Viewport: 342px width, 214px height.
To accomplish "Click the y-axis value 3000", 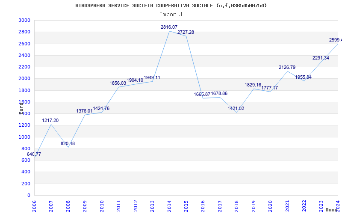I will (25, 21).
